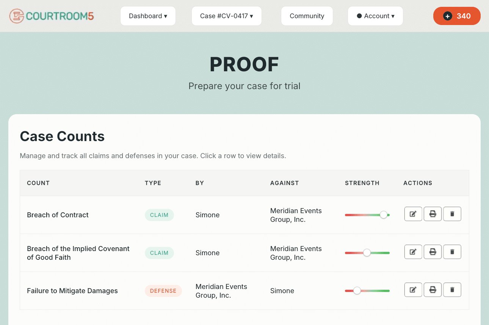
Task: Open the Account dropdown menu
Action: coord(375,16)
